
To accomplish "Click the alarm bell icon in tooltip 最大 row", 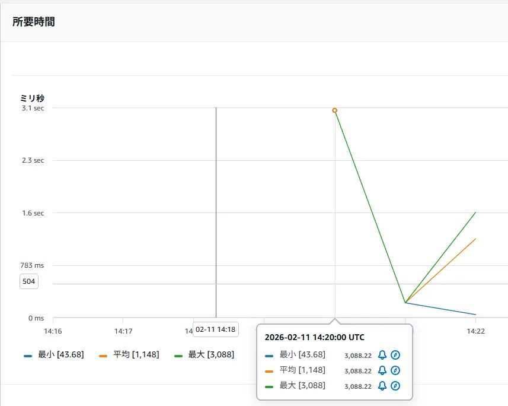I will pos(382,386).
